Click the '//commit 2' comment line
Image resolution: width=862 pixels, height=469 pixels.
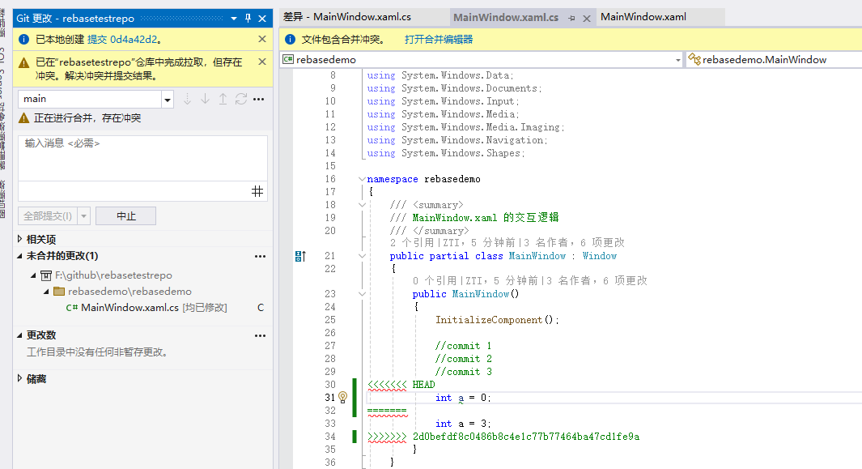pyautogui.click(x=464, y=358)
